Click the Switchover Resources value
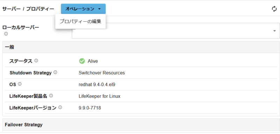This screenshot has height=134, width=280. [102, 73]
